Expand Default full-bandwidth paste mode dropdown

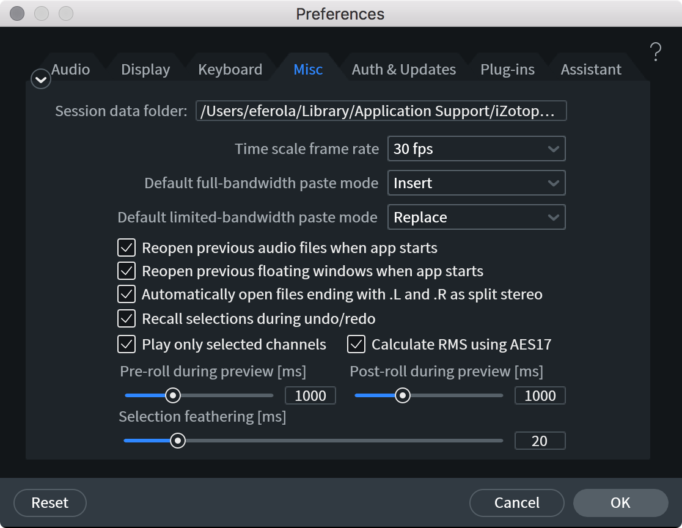click(x=476, y=183)
